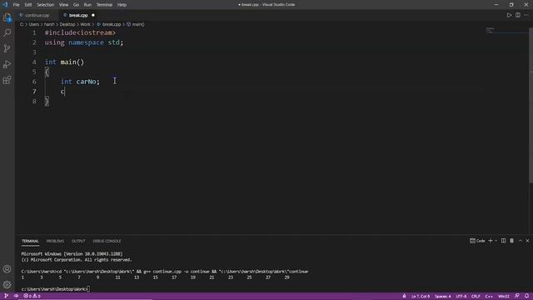
Task: Switch to the DEBUG CONSOLE tab
Action: tap(107, 241)
